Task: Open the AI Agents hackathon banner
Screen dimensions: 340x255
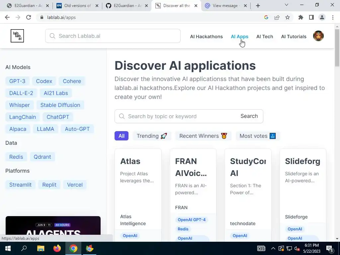Action: (53, 225)
